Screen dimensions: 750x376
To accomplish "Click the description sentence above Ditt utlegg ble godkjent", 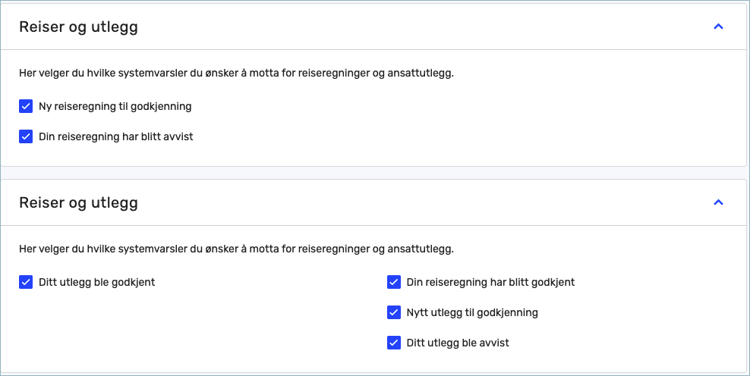I will click(236, 249).
